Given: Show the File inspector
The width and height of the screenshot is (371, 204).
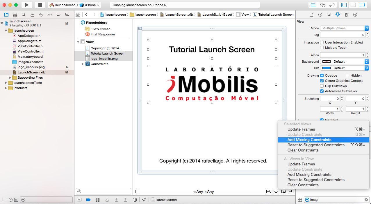Looking at the screenshot, I should pyautogui.click(x=311, y=15).
